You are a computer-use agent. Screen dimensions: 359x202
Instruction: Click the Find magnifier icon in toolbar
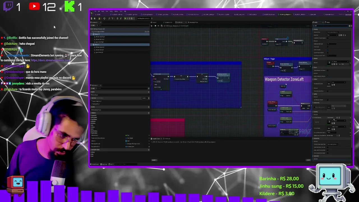coord(109,18)
